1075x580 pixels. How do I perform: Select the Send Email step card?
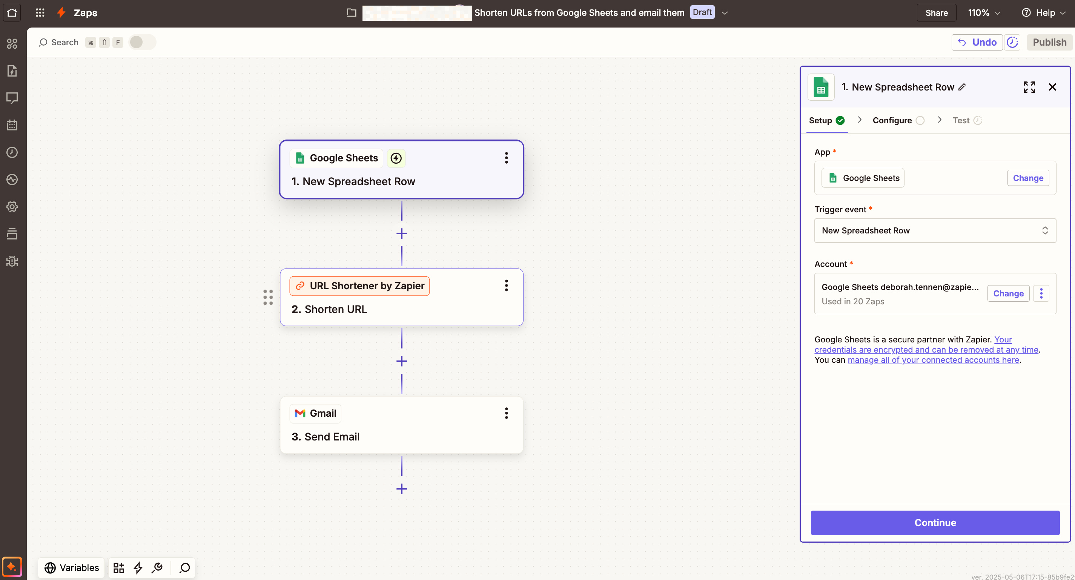pos(401,425)
